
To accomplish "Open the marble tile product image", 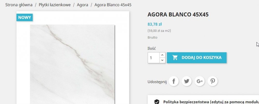I will coord(72,64).
